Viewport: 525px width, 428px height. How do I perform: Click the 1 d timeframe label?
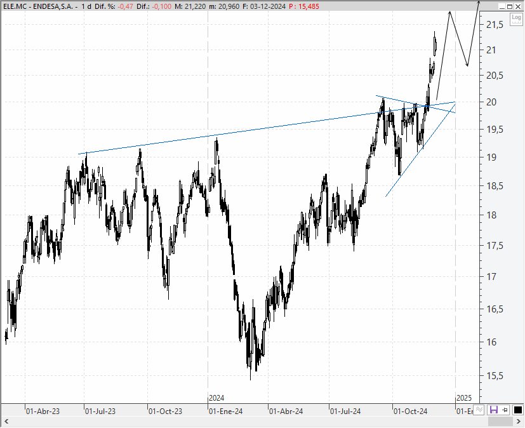pyautogui.click(x=86, y=6)
